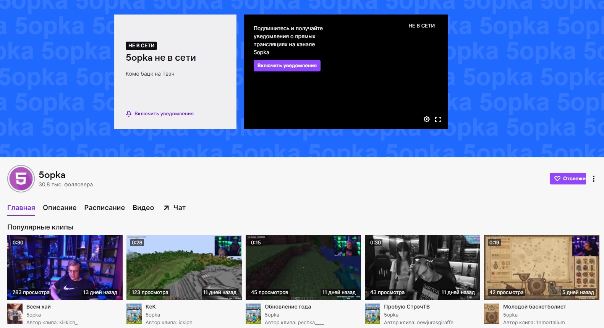Click 5opka channel name under Всем хай
This screenshot has width=604, height=328.
[x=34, y=315]
